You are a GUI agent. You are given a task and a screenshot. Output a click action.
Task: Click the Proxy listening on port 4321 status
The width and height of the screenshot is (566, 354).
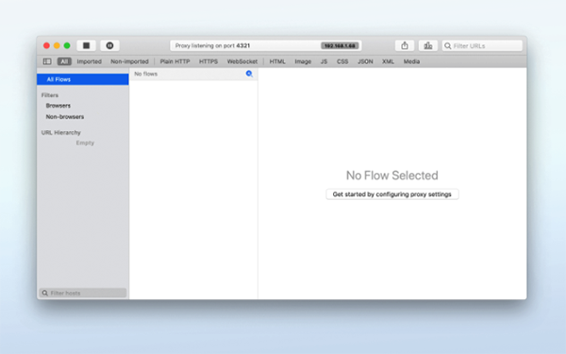click(212, 46)
